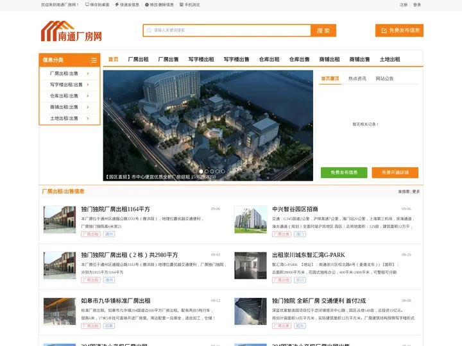Click the 通州 tag under 1164平方 listing
This screenshot has height=346, width=462.
coord(109,235)
